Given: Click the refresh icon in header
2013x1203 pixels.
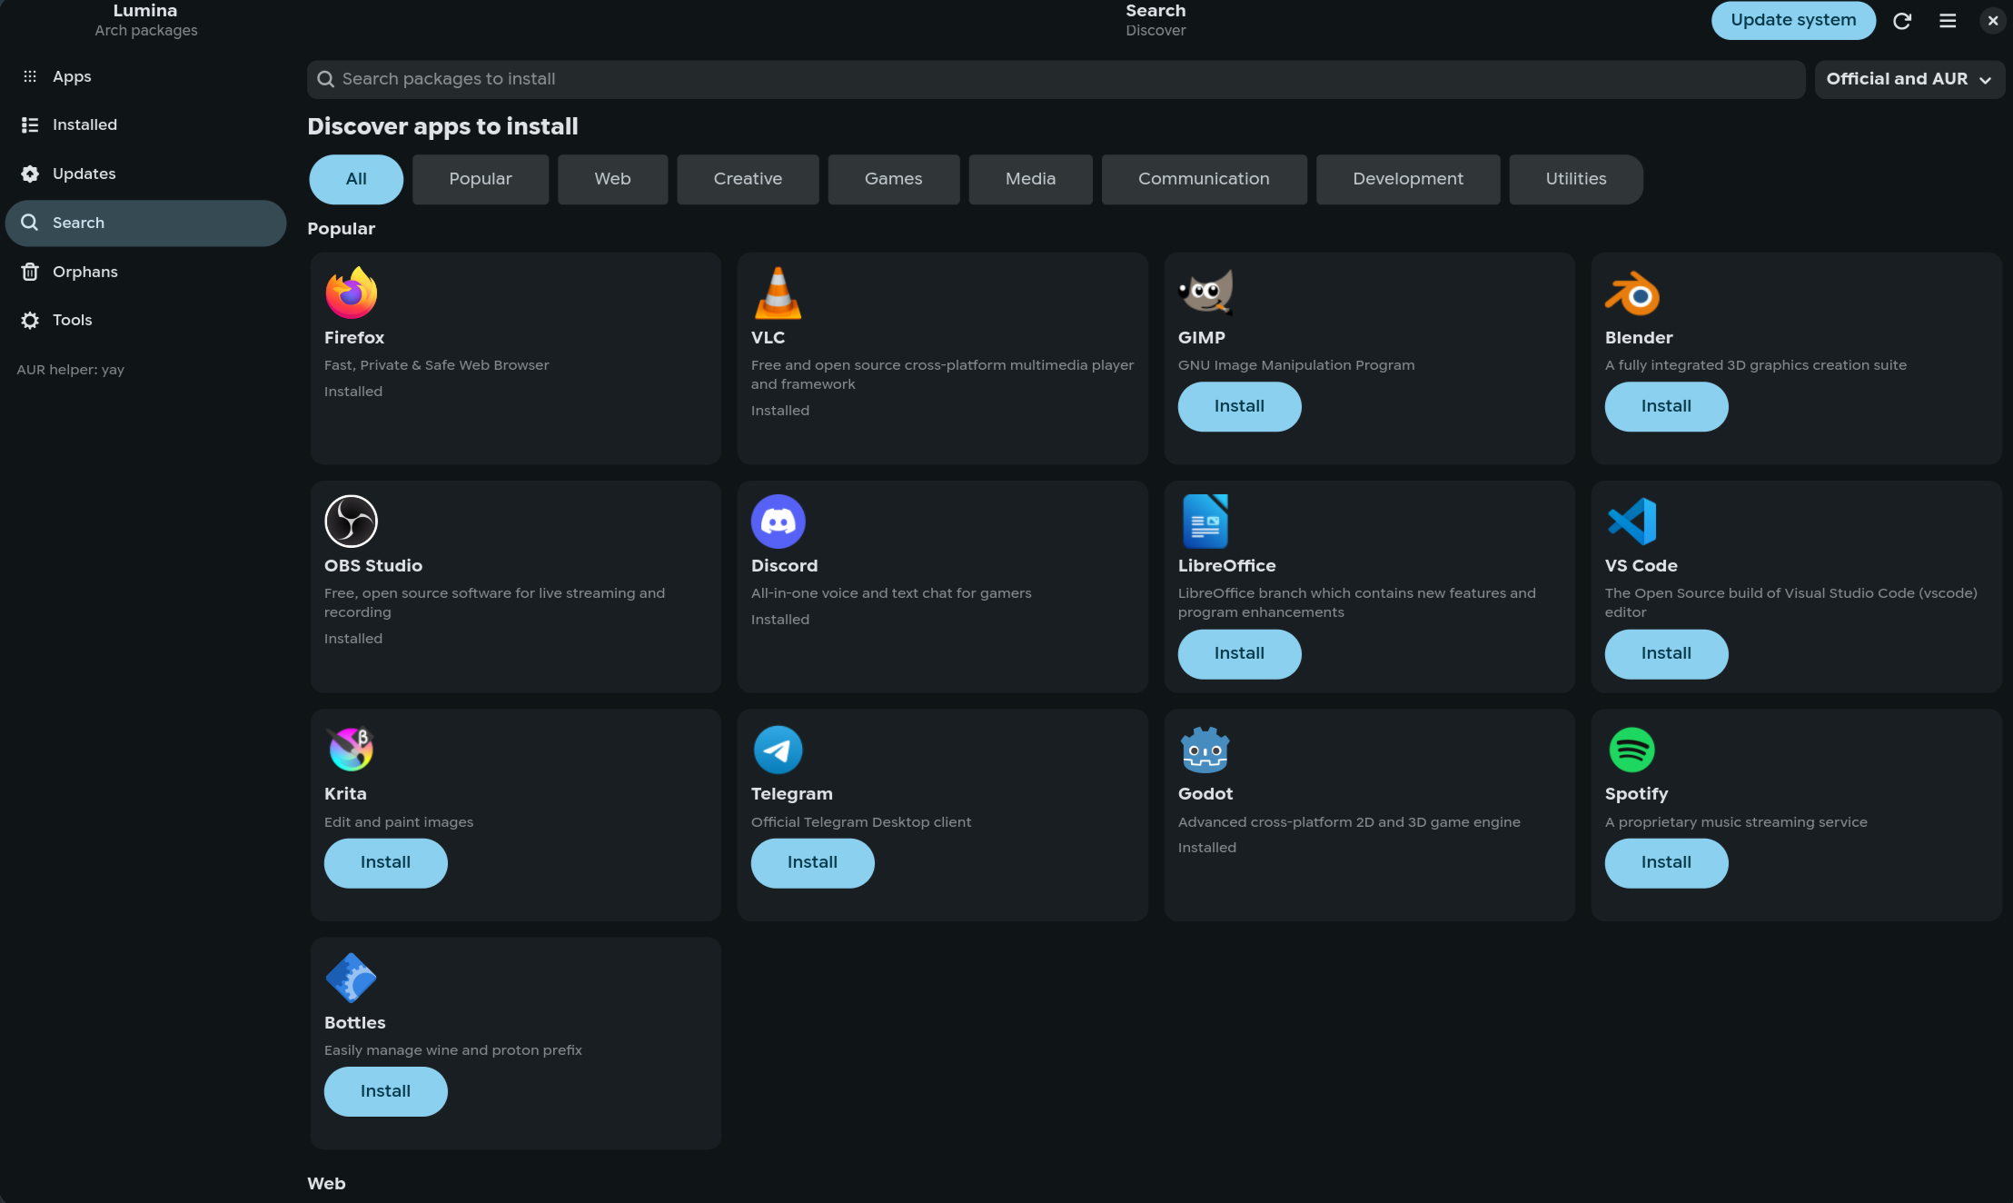Looking at the screenshot, I should 1901,20.
